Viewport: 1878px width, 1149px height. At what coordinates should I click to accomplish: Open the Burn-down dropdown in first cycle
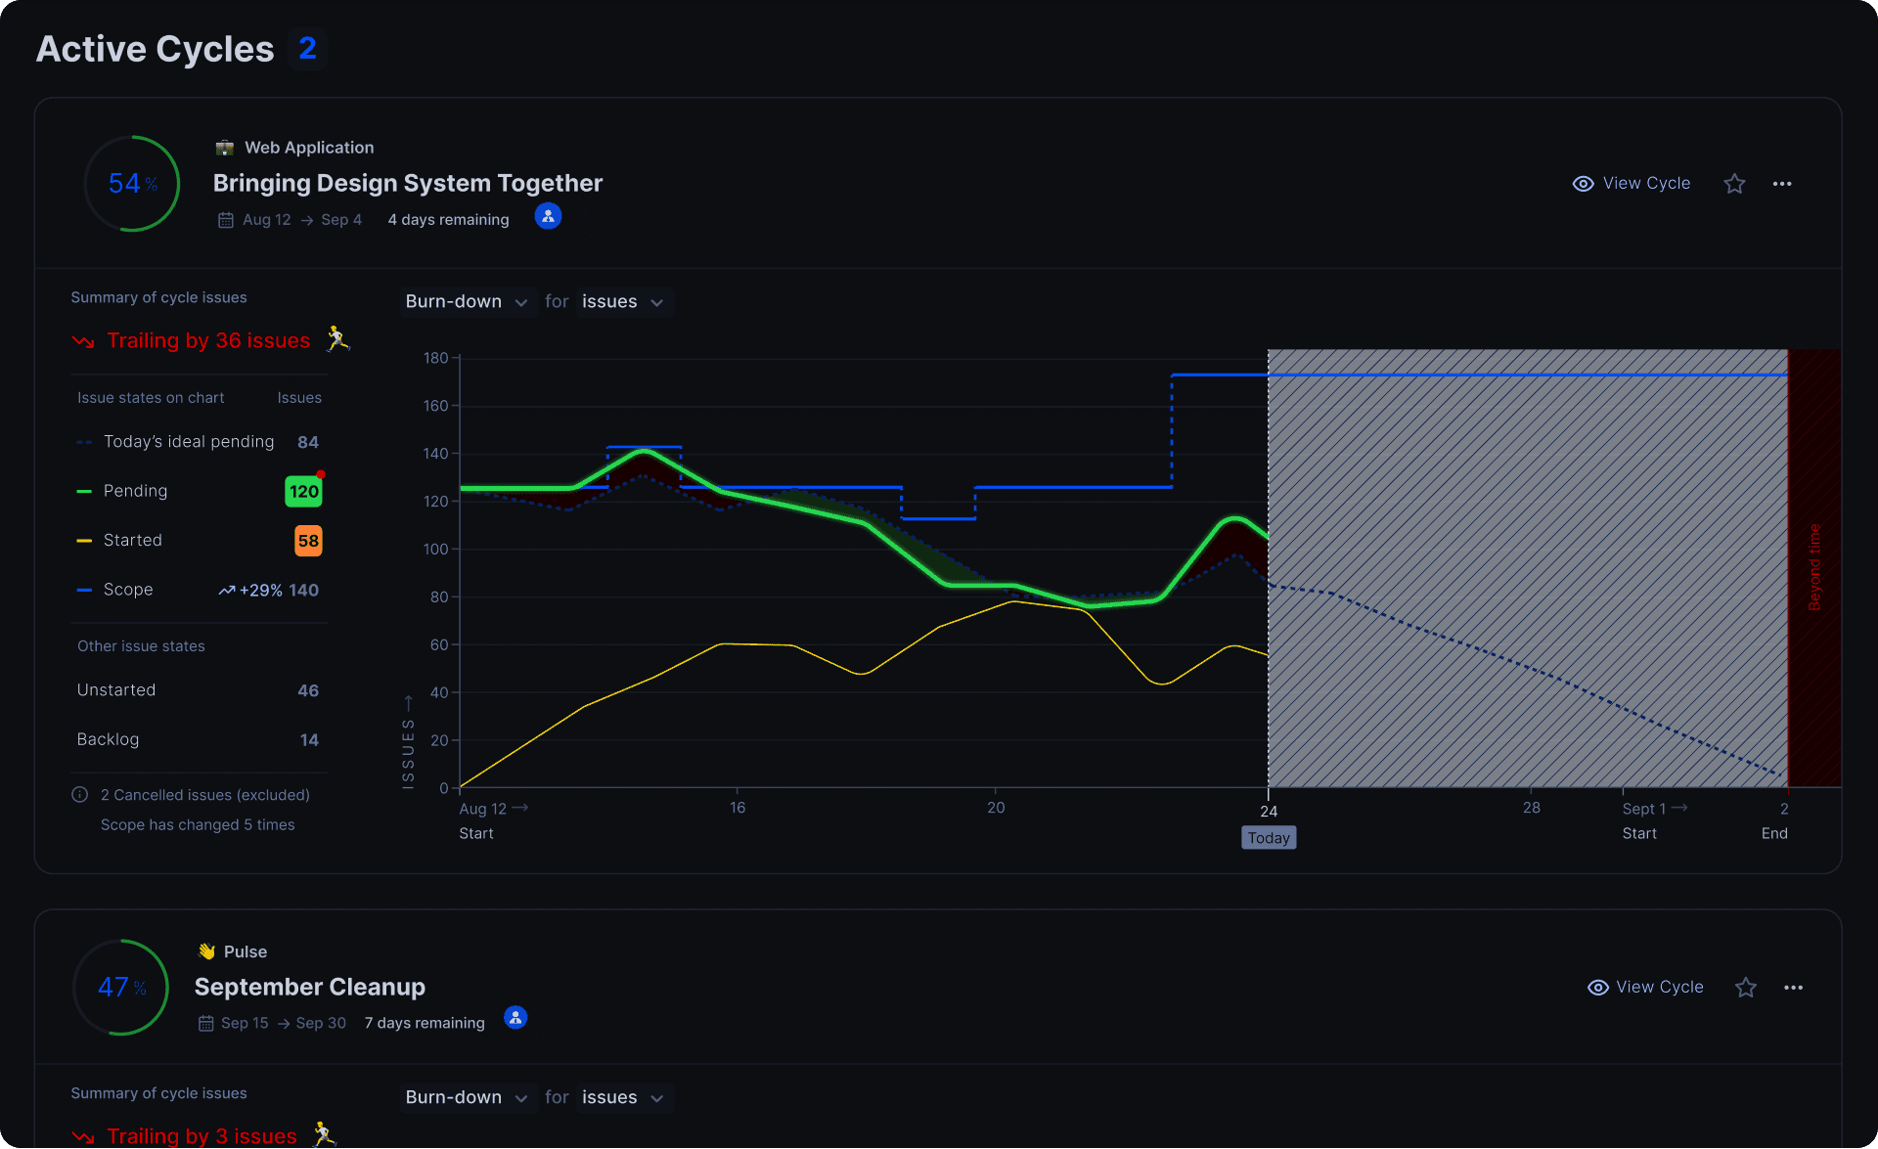coord(467,302)
